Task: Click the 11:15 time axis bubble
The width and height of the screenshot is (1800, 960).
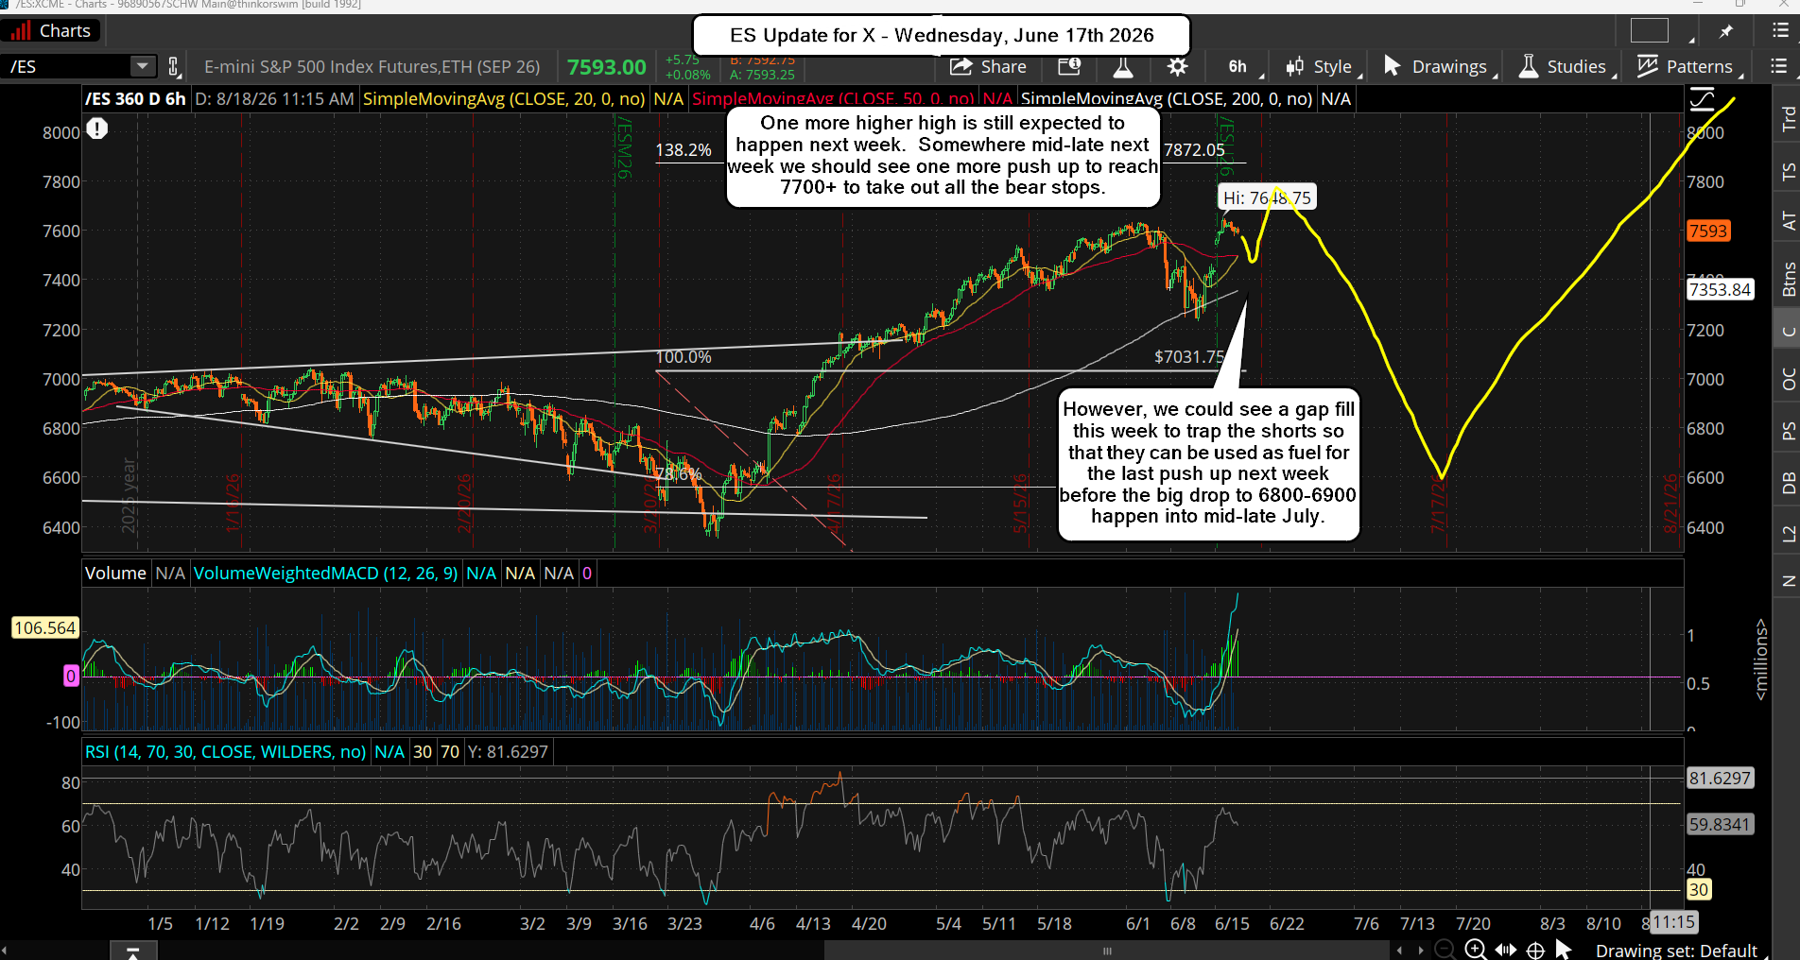Action: 1674,922
